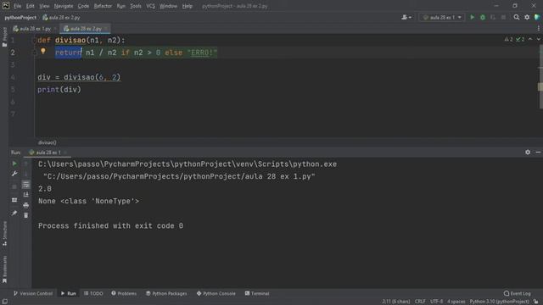Open the Edit menu
The width and height of the screenshot is (543, 305).
click(x=31, y=6)
